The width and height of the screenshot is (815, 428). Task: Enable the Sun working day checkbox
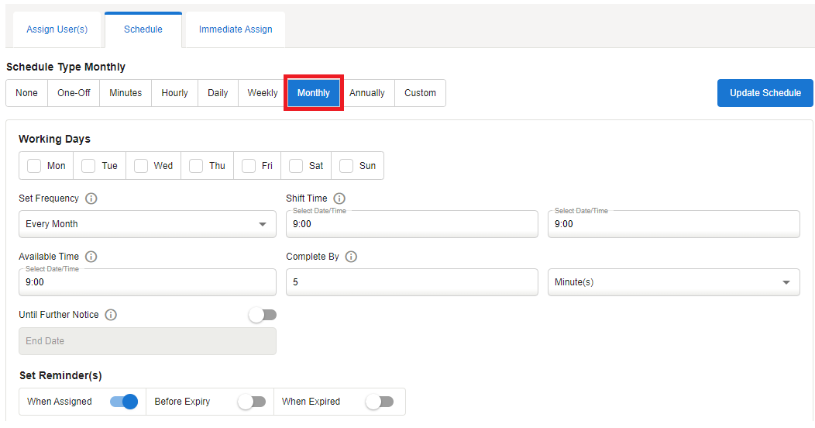[346, 166]
